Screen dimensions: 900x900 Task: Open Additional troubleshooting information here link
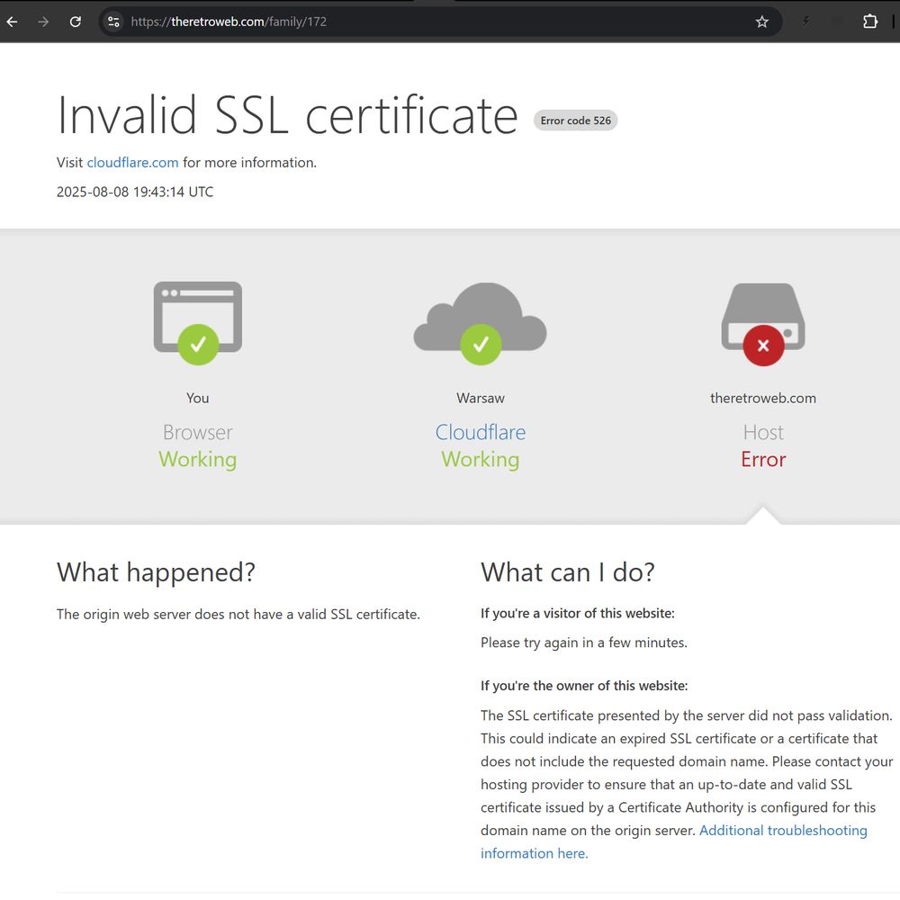click(x=674, y=841)
